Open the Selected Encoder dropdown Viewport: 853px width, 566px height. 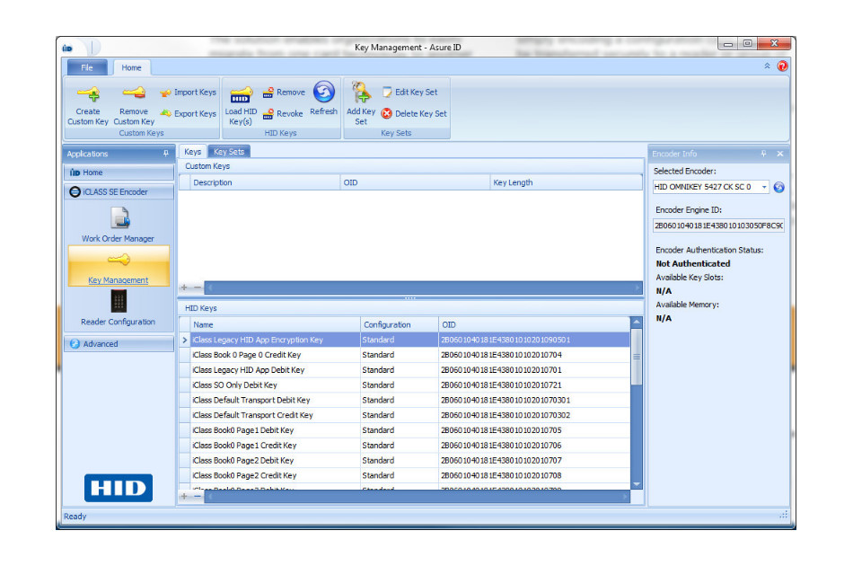pyautogui.click(x=764, y=187)
